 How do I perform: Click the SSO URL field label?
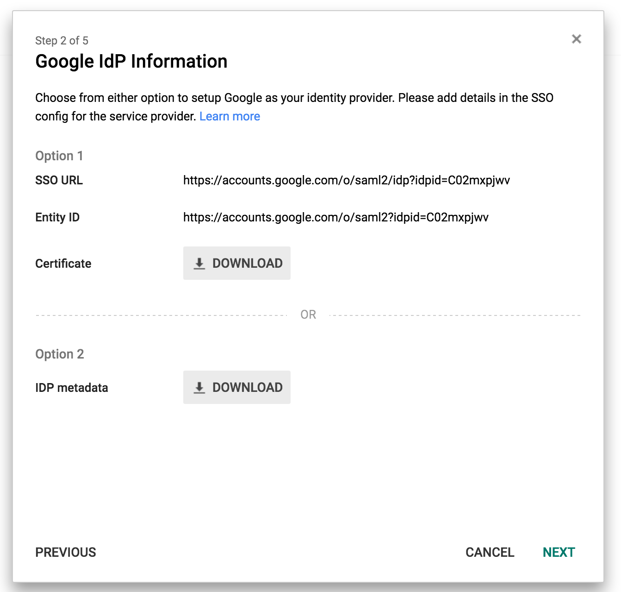[x=59, y=180]
